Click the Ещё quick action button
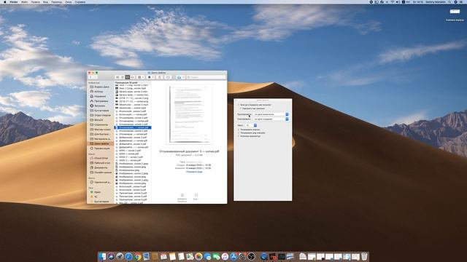Viewport: 467px width, 262px height. tap(196, 196)
